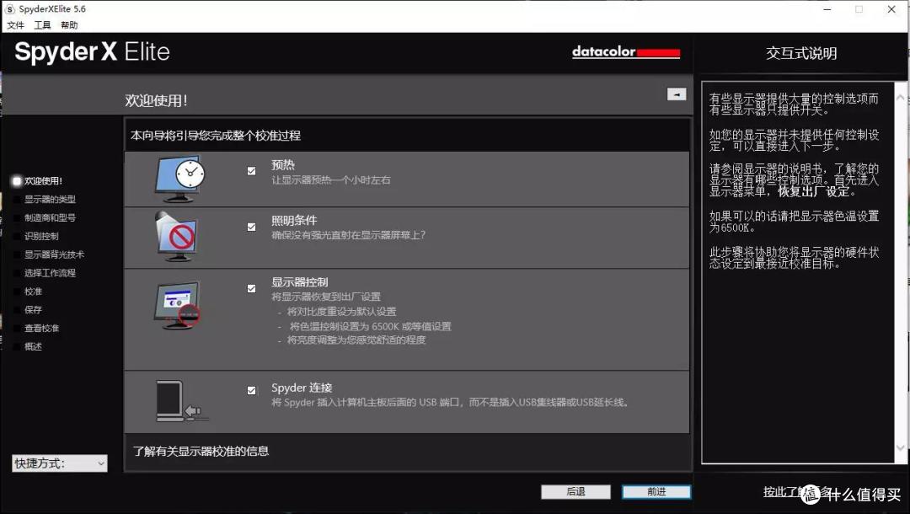The image size is (910, 514).
Task: Click the 将对比度重设为默认设置 line
Action: [342, 312]
